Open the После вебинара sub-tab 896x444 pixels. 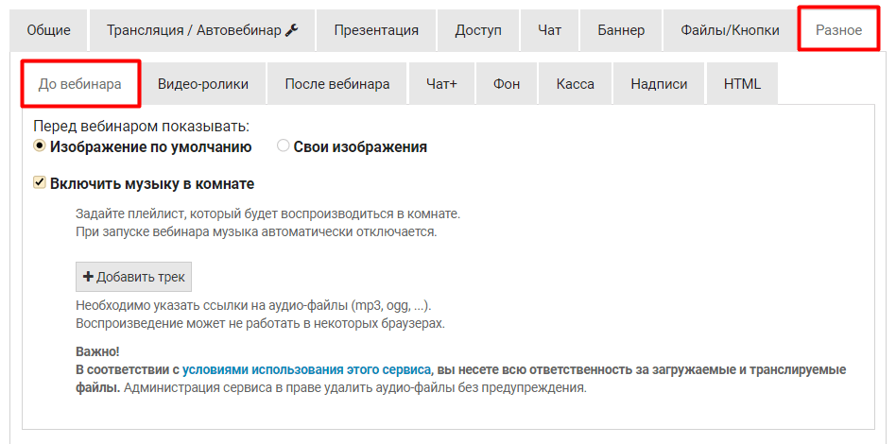coord(337,84)
